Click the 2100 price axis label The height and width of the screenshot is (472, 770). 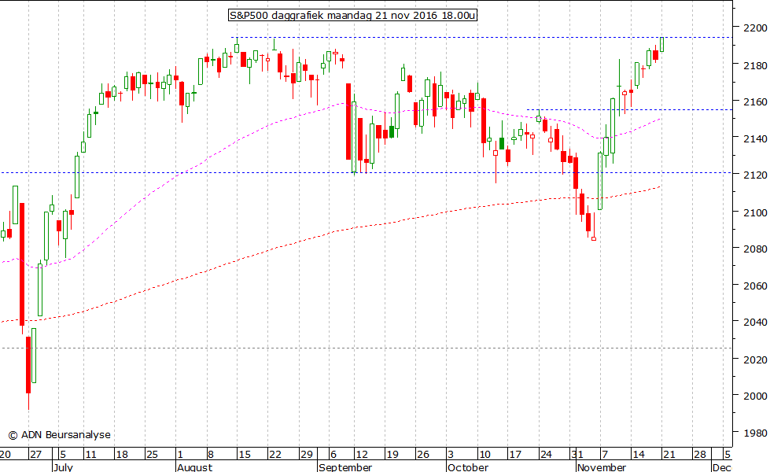pos(755,212)
